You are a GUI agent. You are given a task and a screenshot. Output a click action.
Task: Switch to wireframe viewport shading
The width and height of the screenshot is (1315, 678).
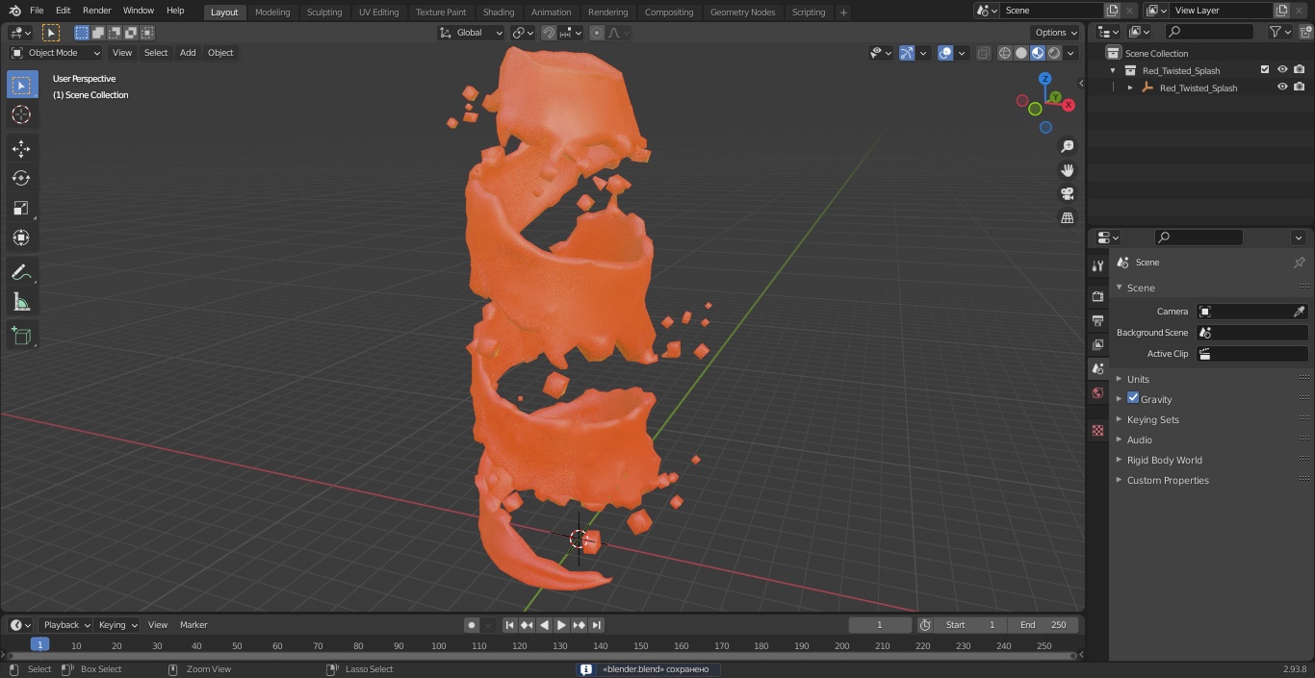pyautogui.click(x=1005, y=53)
